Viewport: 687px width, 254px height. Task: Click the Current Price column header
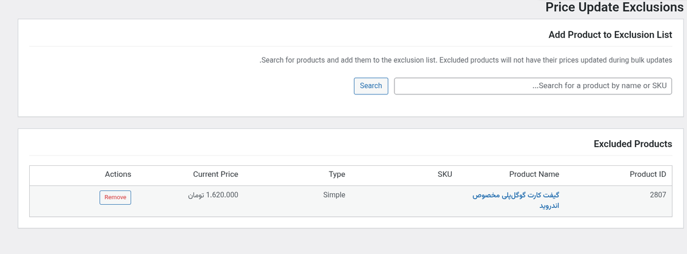(x=215, y=174)
